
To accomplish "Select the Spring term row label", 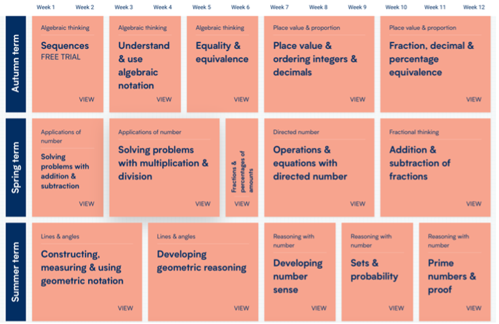I will pyautogui.click(x=15, y=167).
